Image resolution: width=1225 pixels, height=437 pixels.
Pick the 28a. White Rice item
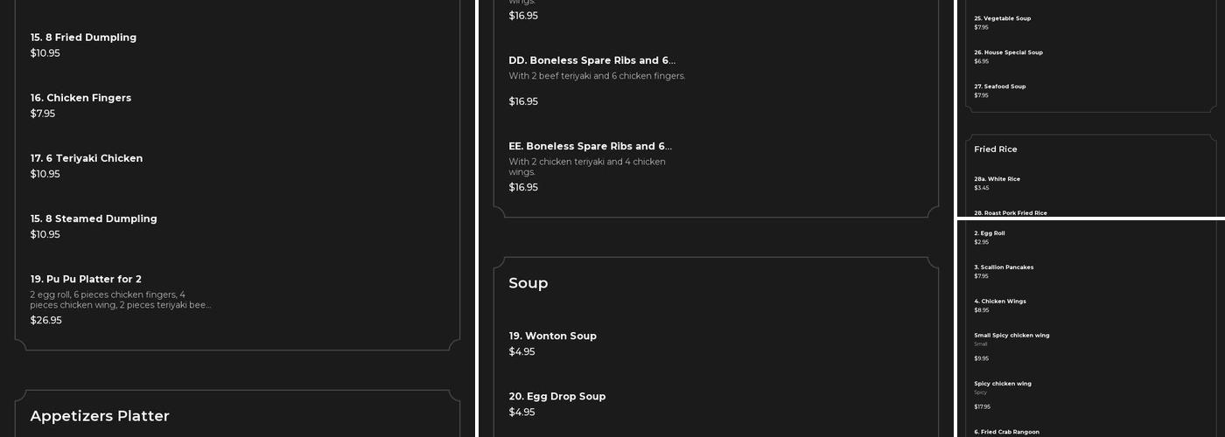[x=997, y=179]
